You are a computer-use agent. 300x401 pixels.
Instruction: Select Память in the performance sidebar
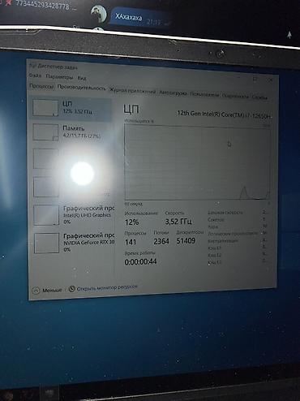tap(71, 132)
